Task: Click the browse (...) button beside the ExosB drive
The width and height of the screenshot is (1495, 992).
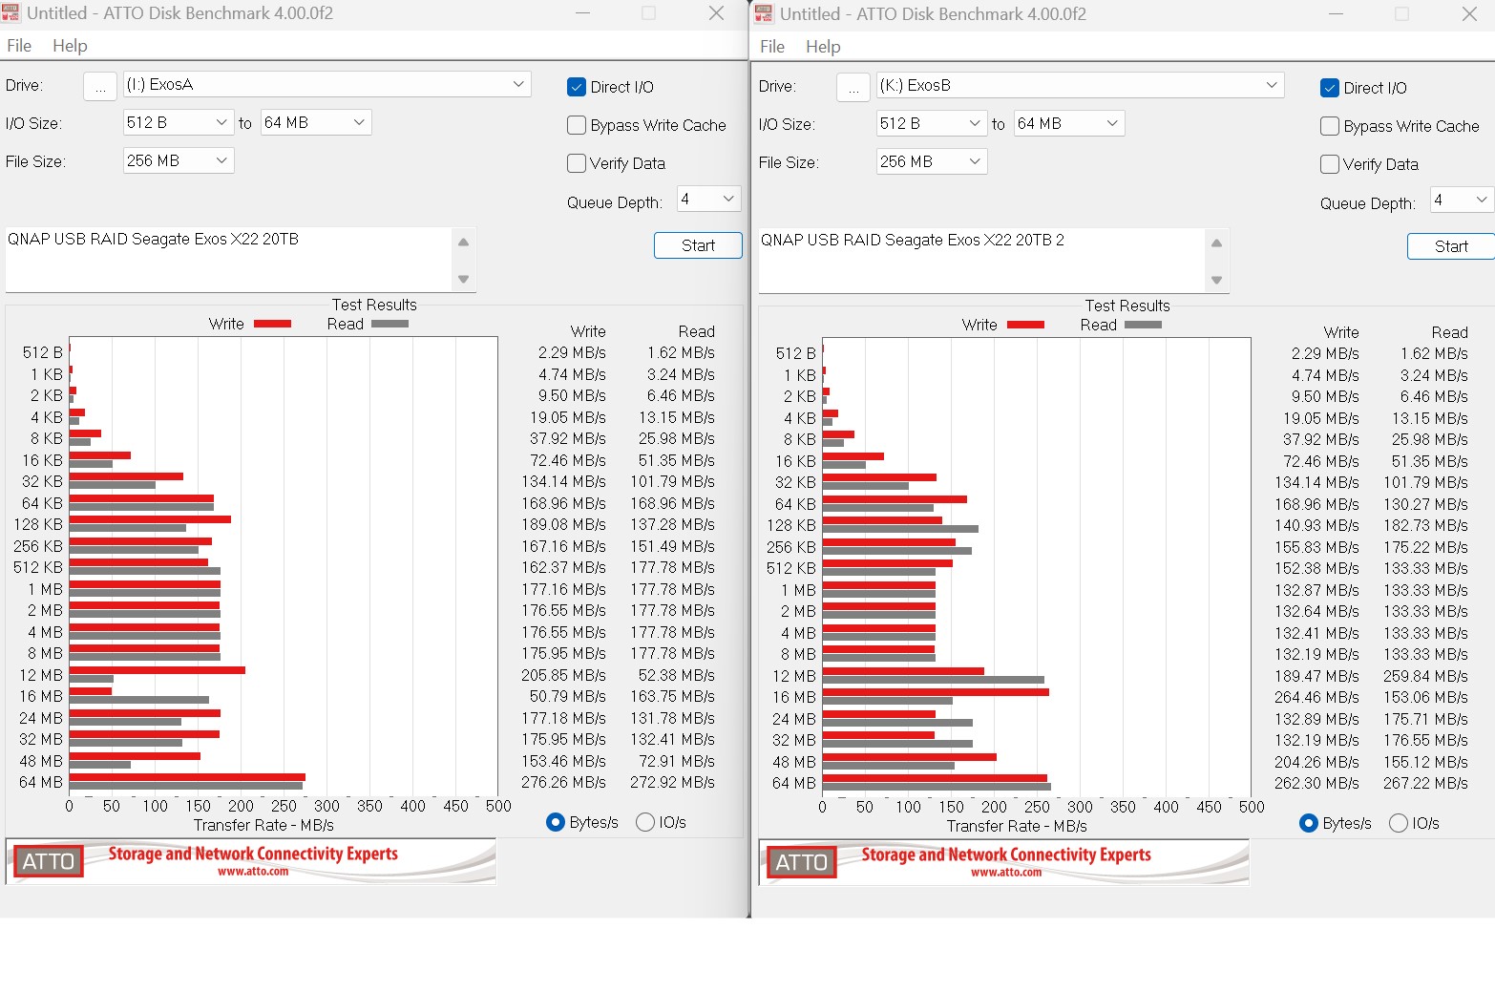Action: tap(853, 87)
